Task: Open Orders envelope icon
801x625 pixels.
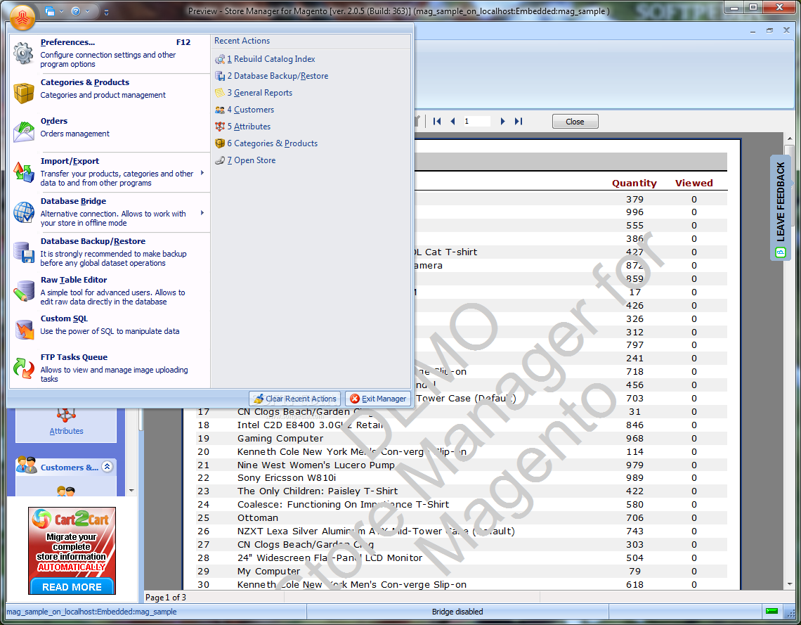Action: [23, 132]
